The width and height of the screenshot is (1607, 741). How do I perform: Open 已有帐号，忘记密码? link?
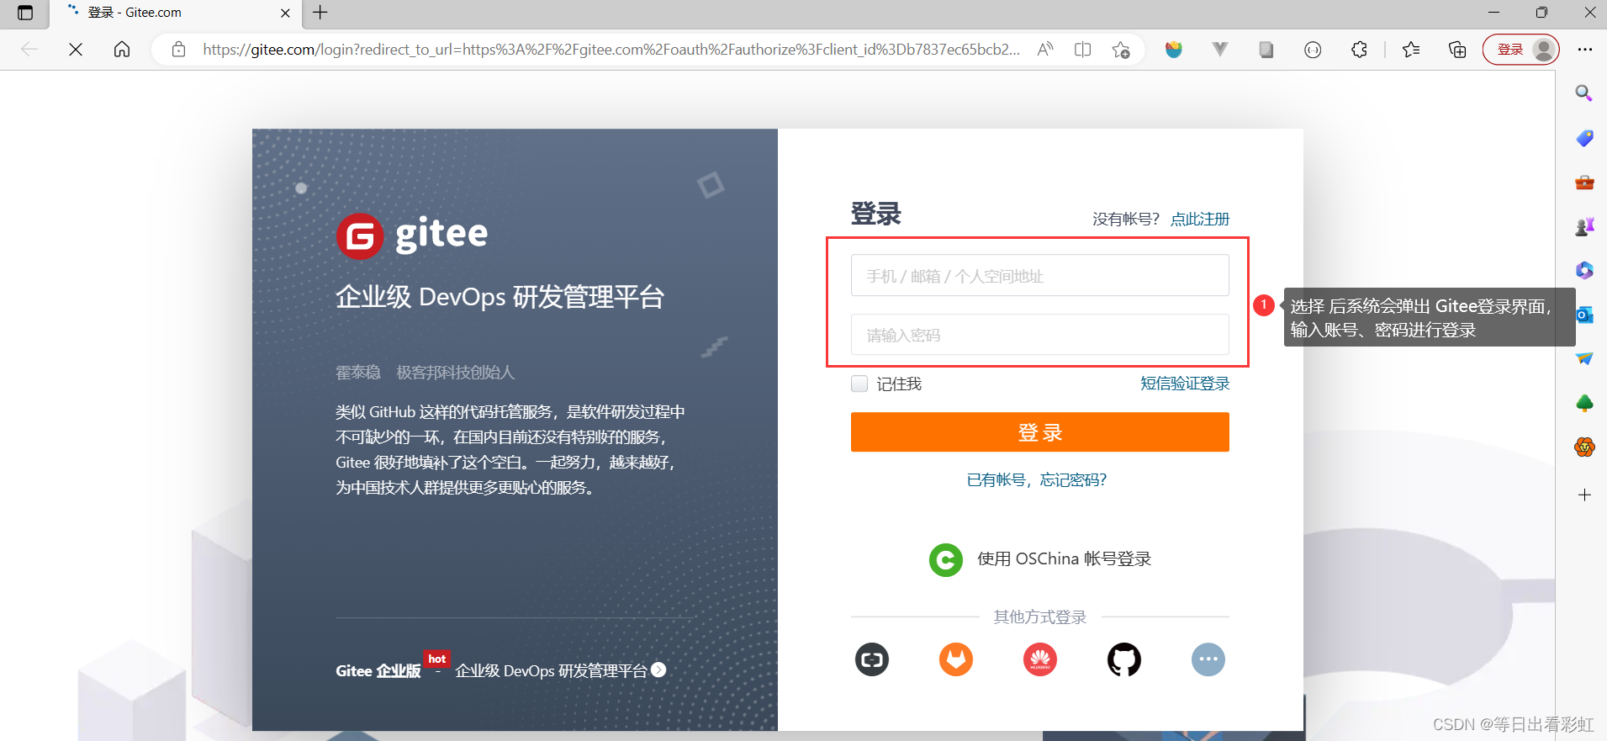pyautogui.click(x=1036, y=479)
